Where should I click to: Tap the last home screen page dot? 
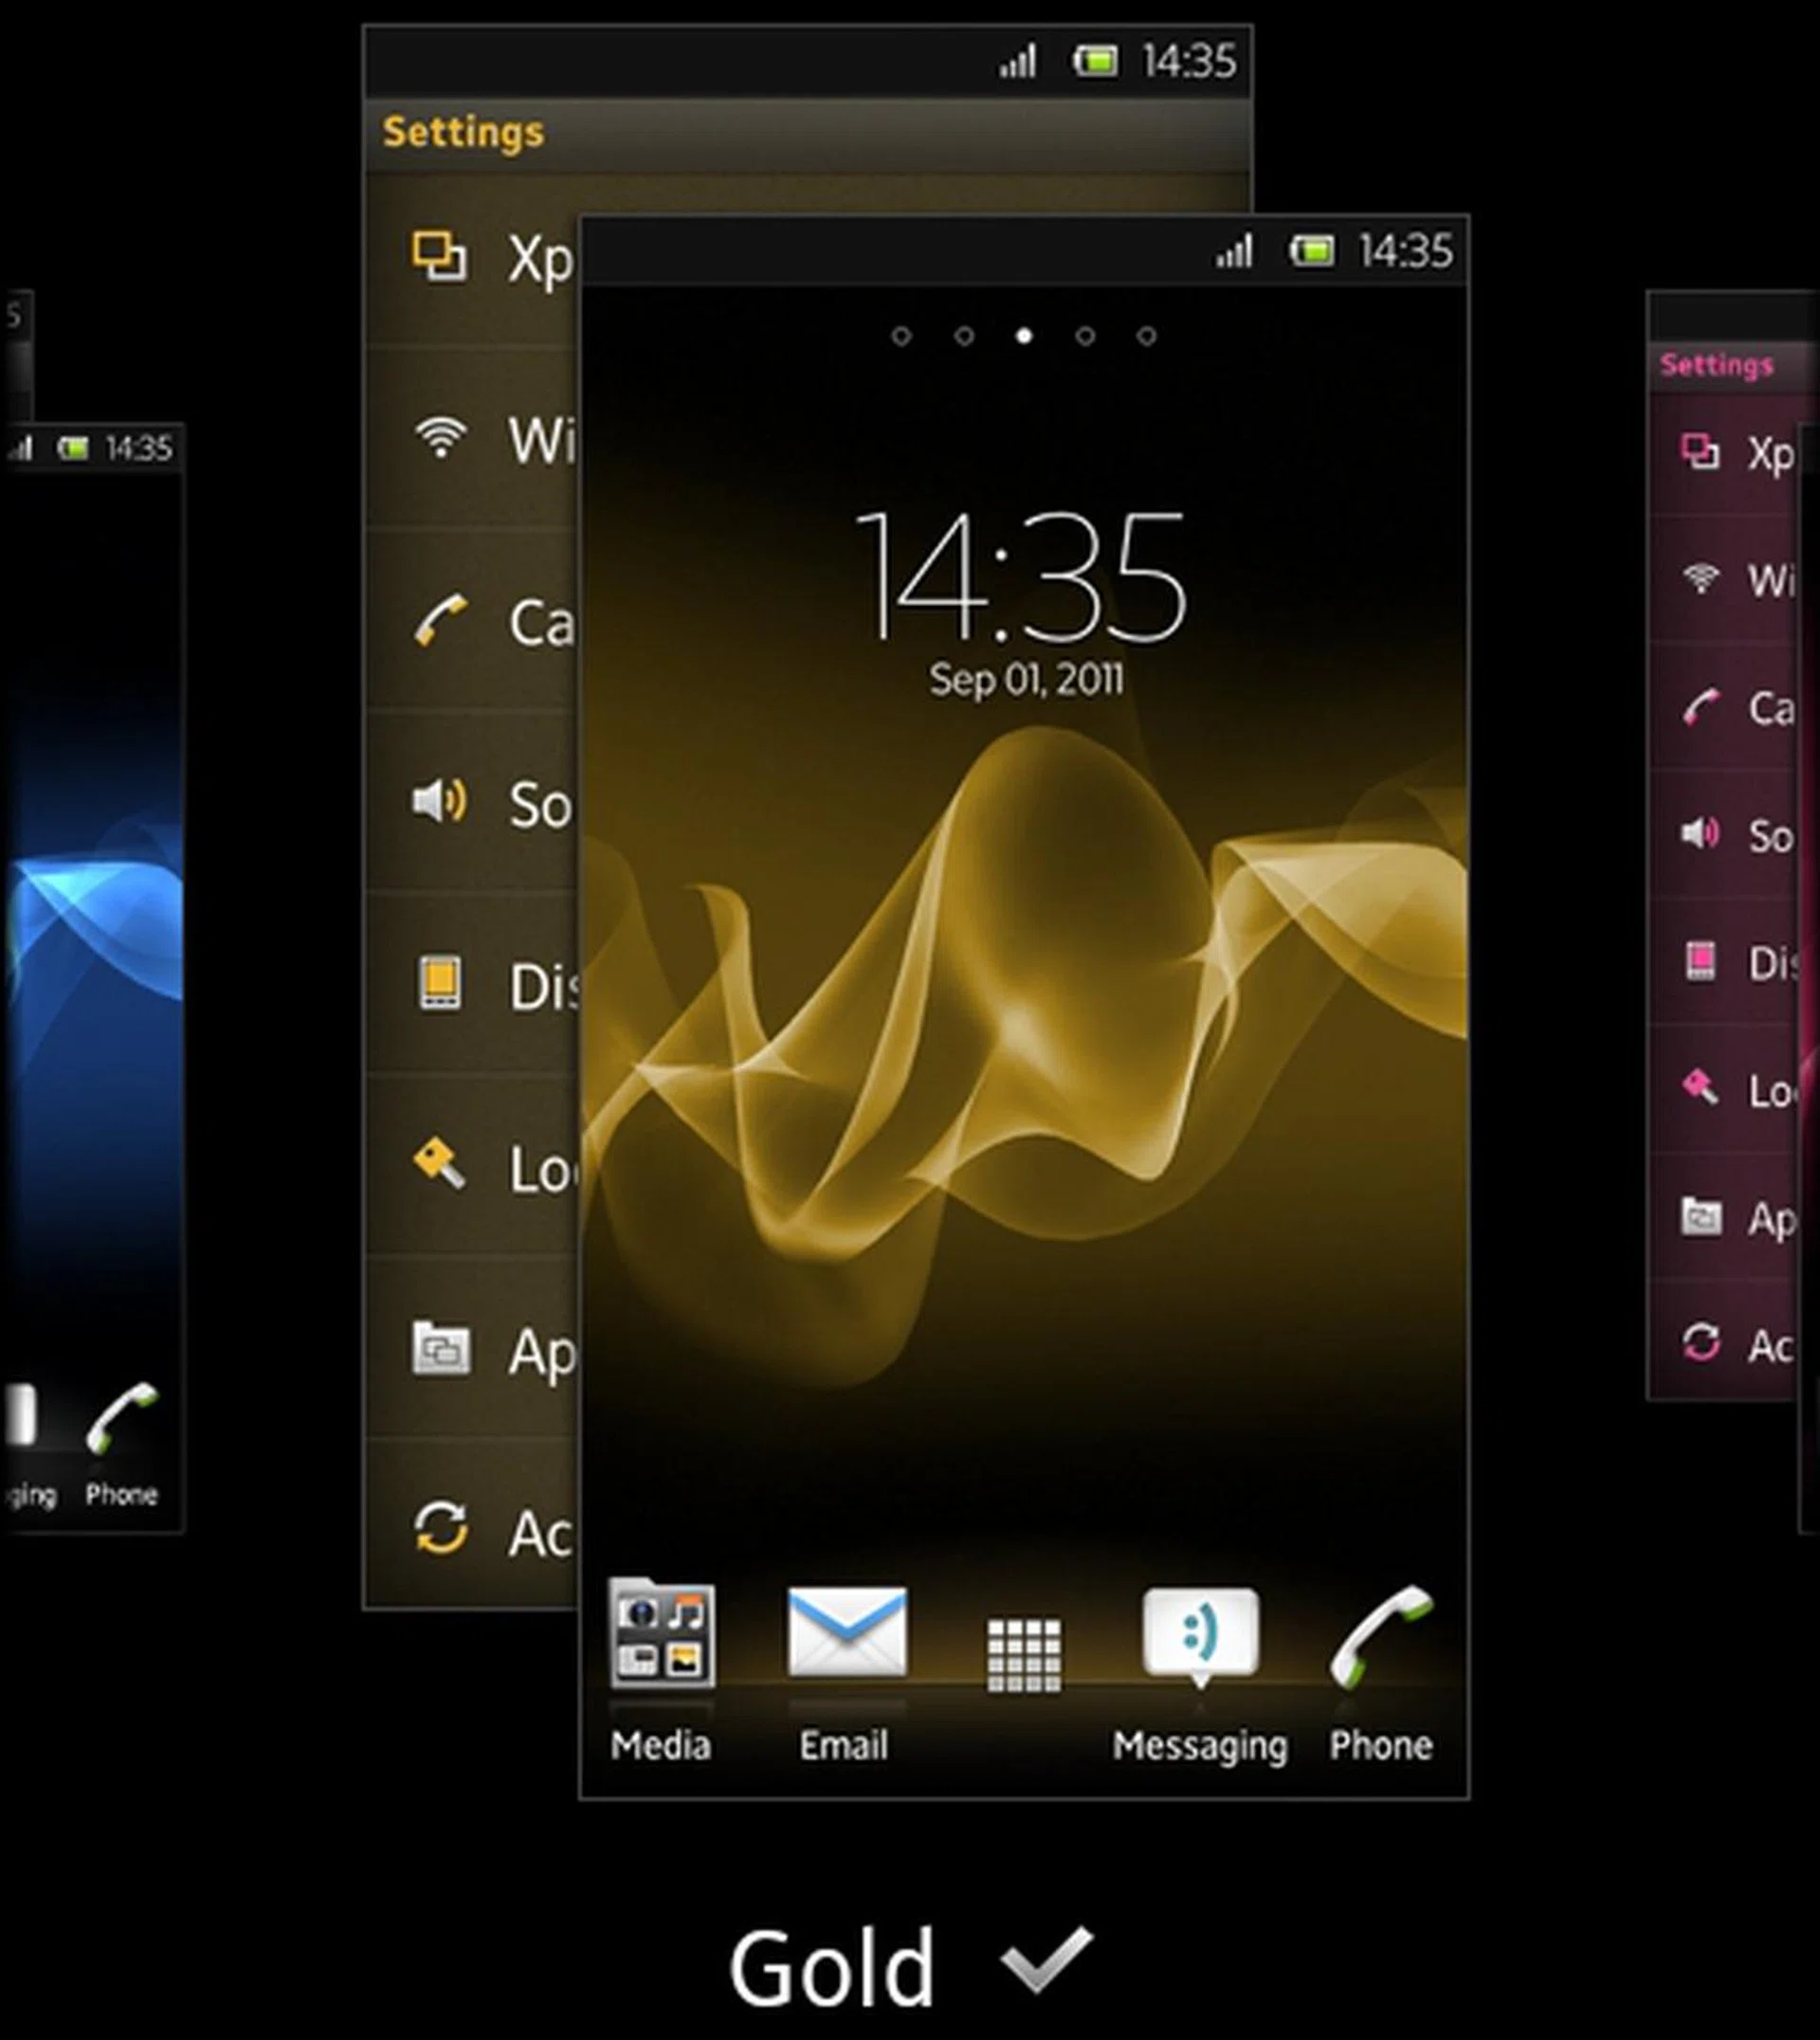pyautogui.click(x=1146, y=336)
